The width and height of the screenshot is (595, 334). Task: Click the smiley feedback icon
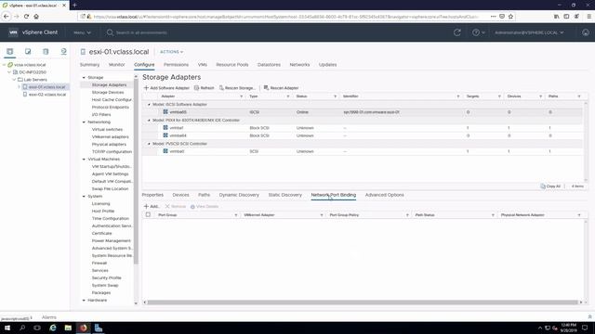click(586, 32)
